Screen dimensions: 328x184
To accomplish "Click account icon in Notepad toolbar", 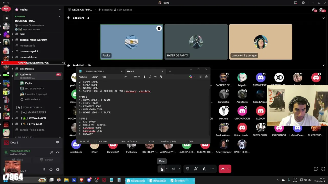I will (x=201, y=77).
